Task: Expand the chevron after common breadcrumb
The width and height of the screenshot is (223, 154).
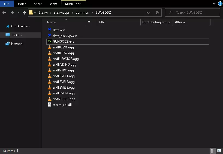Action: (92, 13)
